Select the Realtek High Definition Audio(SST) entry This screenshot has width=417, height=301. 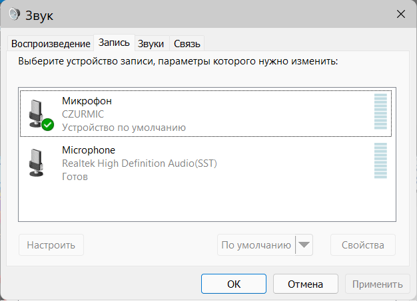(139, 163)
